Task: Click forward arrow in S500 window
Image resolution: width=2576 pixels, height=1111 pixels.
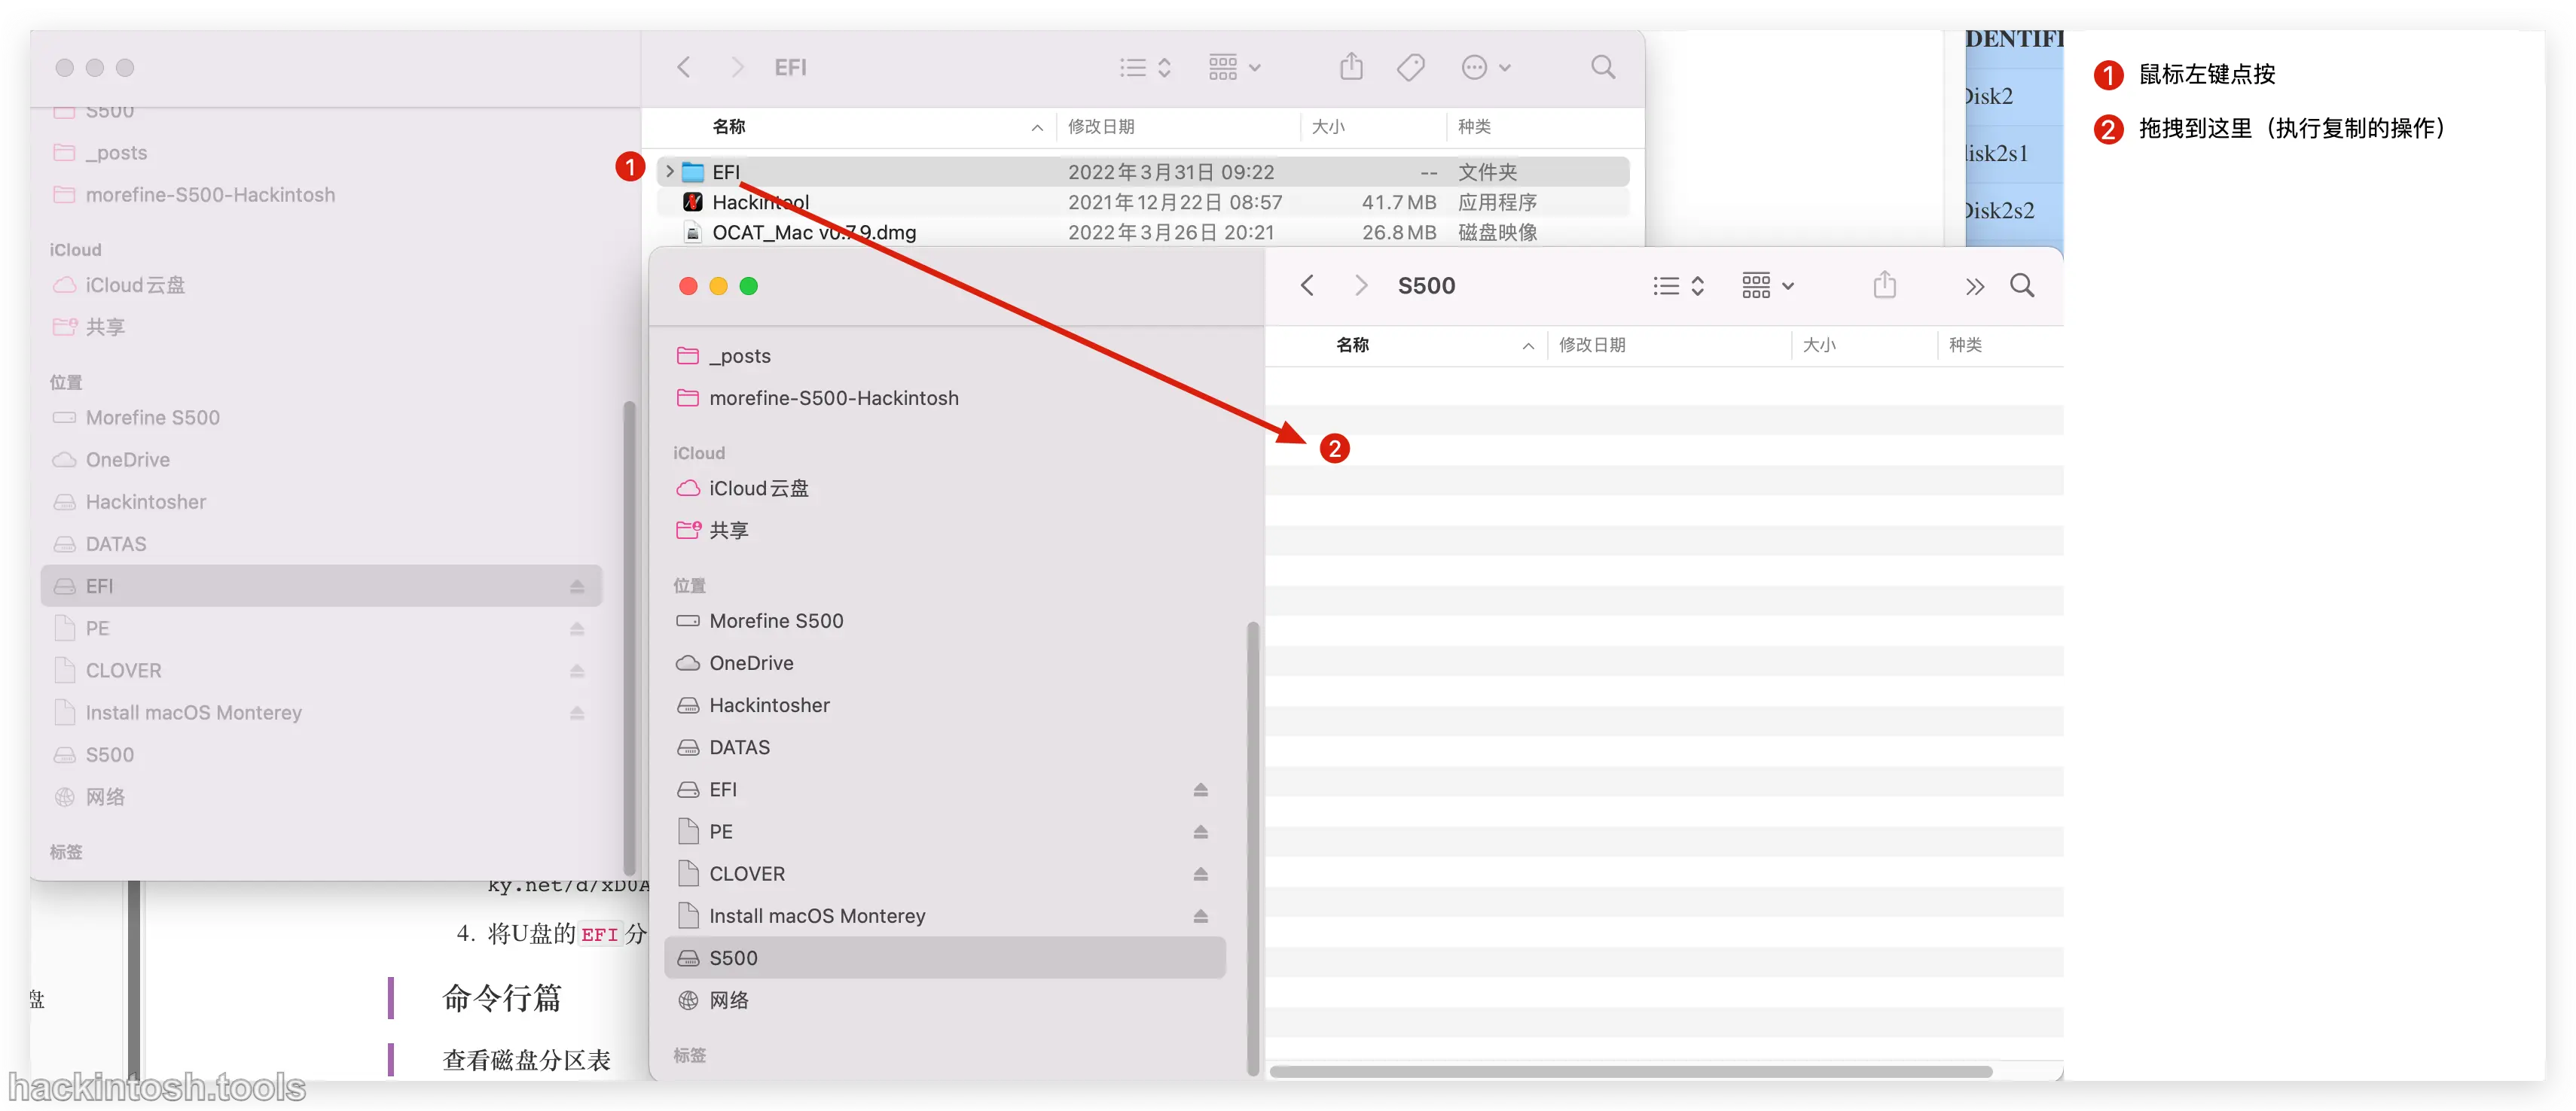Action: (1360, 286)
